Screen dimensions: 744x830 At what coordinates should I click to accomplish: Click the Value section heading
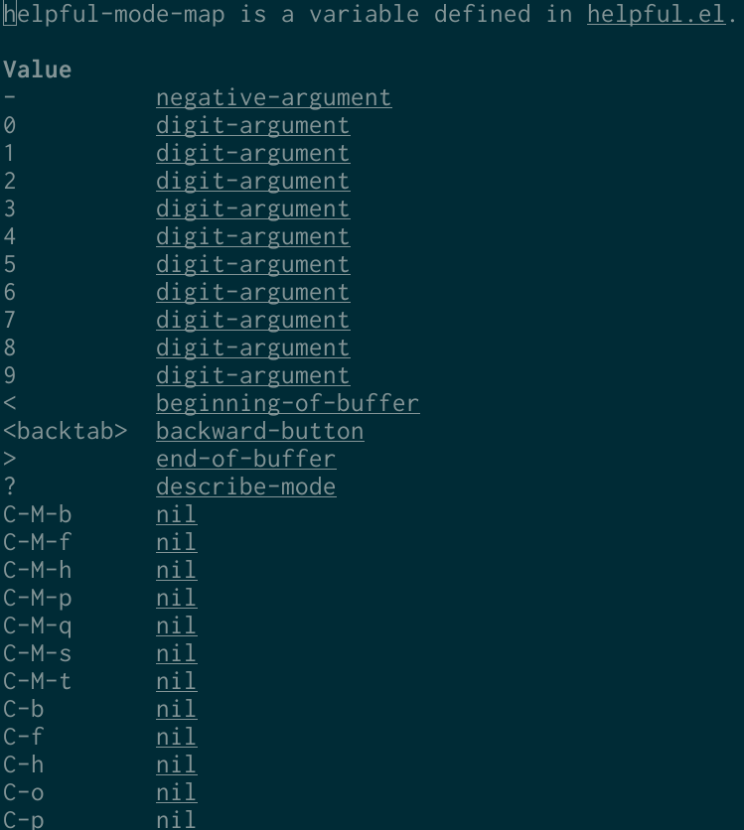(x=38, y=69)
